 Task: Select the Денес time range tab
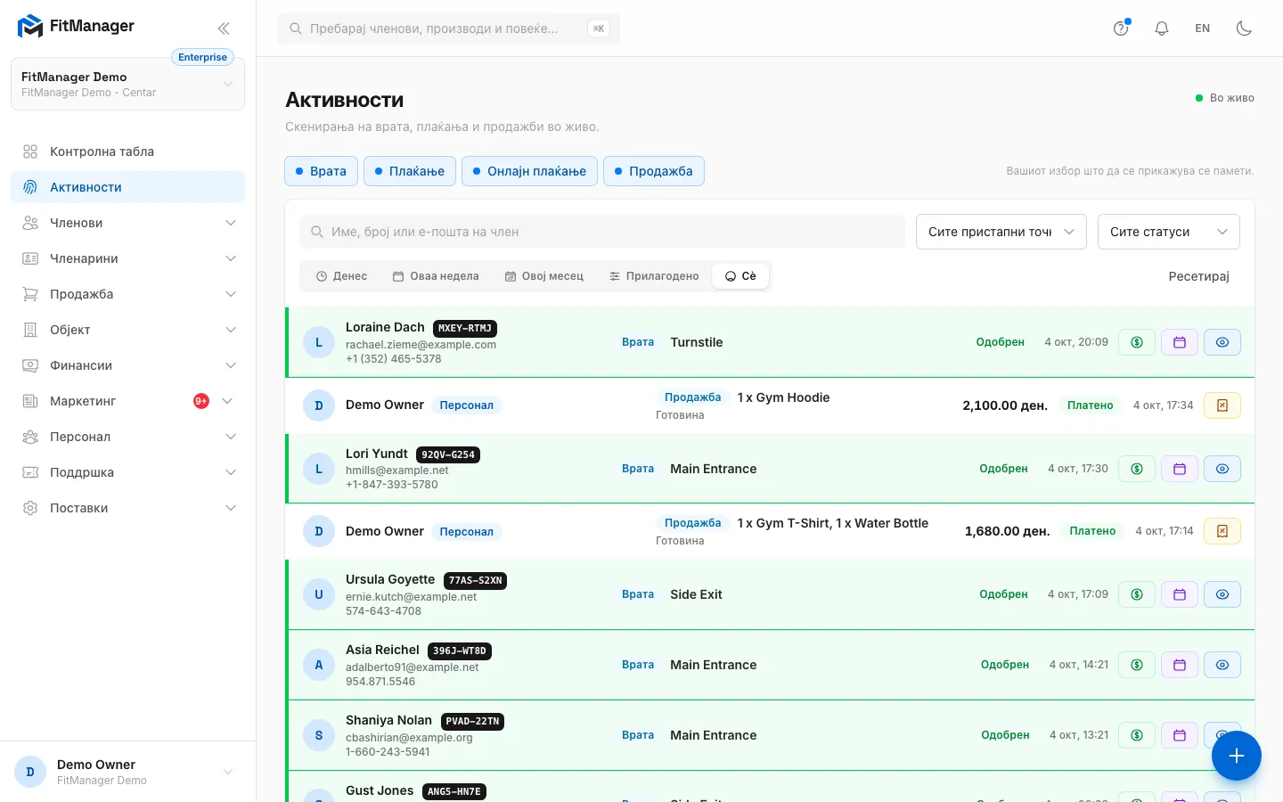point(342,276)
